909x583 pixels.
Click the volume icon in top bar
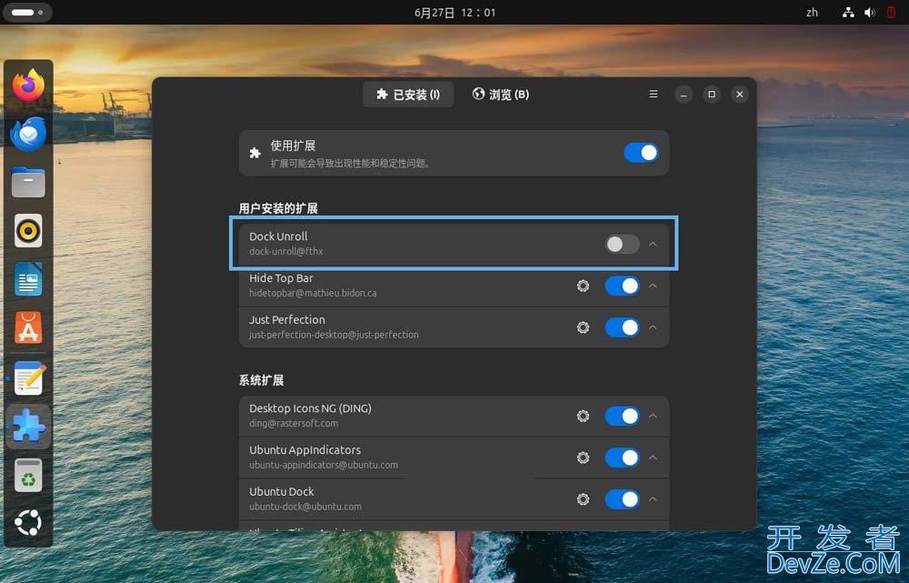[870, 12]
